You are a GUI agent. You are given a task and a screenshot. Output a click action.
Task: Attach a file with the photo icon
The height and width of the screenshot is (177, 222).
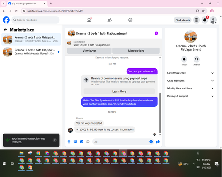coord(75,141)
